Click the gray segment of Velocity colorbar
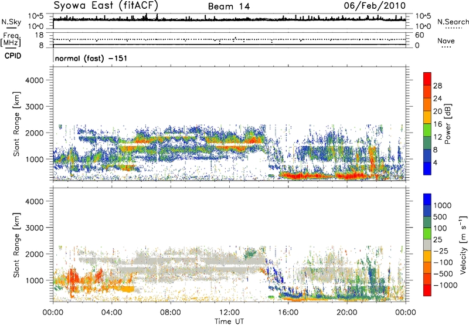The width and height of the screenshot is (469, 325). click(x=427, y=245)
